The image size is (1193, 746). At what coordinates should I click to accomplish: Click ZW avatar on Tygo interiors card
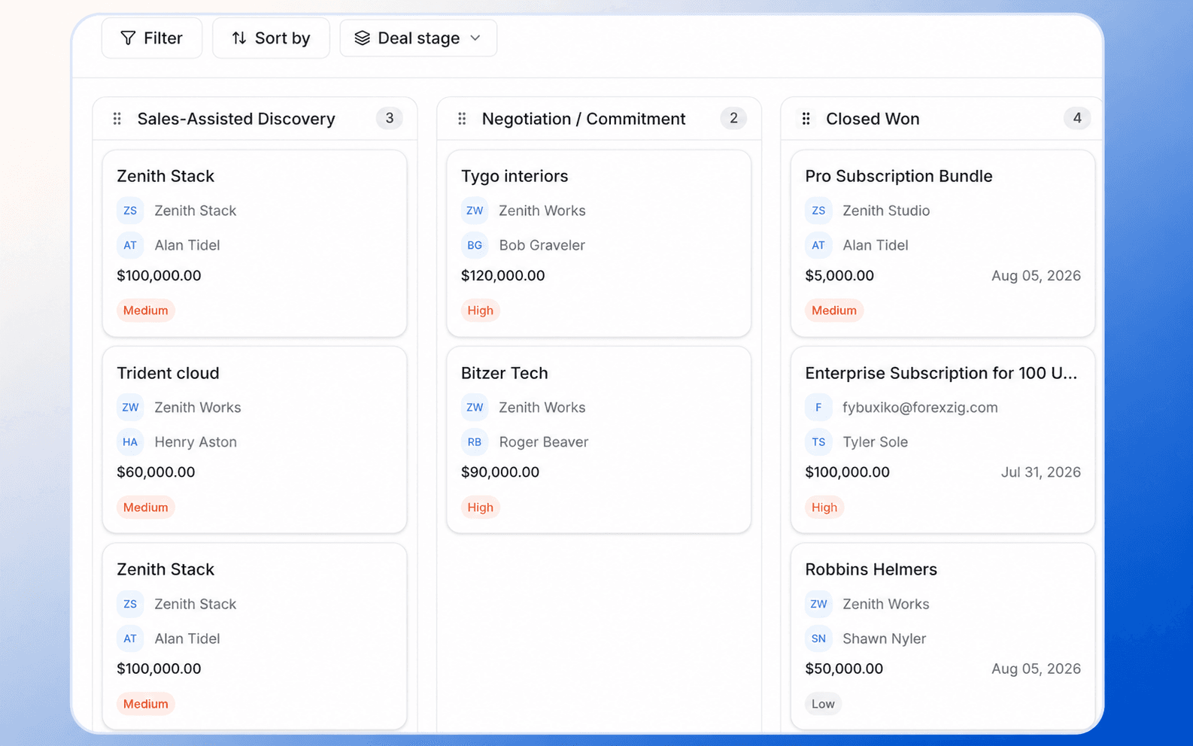click(x=475, y=211)
